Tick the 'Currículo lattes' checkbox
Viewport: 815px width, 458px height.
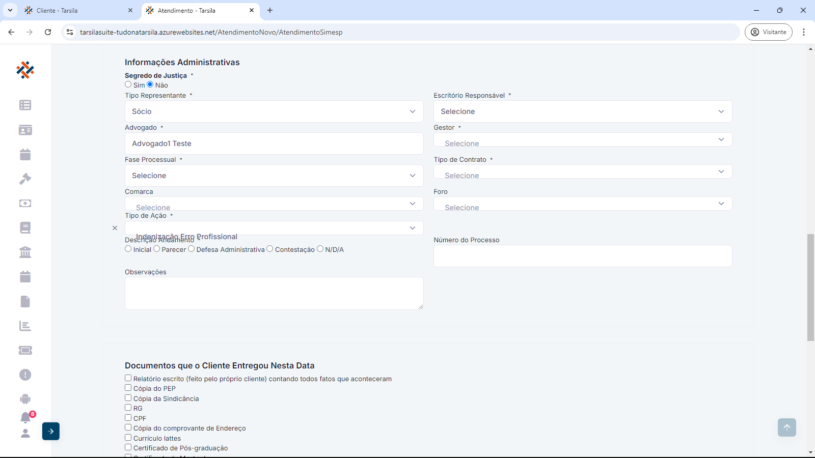point(128,438)
